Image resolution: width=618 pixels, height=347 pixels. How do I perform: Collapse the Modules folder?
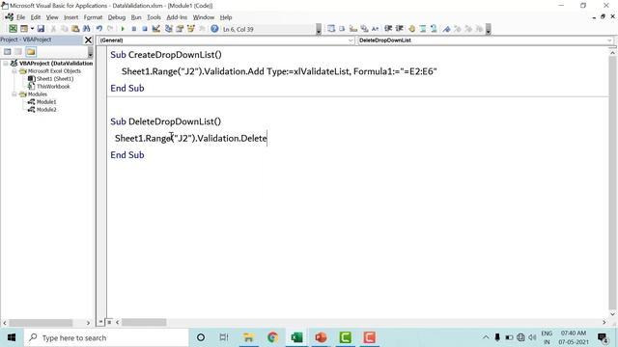(x=14, y=94)
